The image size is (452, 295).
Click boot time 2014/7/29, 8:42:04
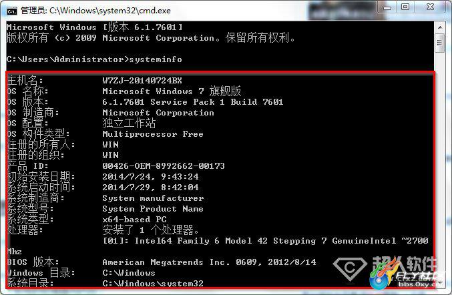click(x=150, y=188)
